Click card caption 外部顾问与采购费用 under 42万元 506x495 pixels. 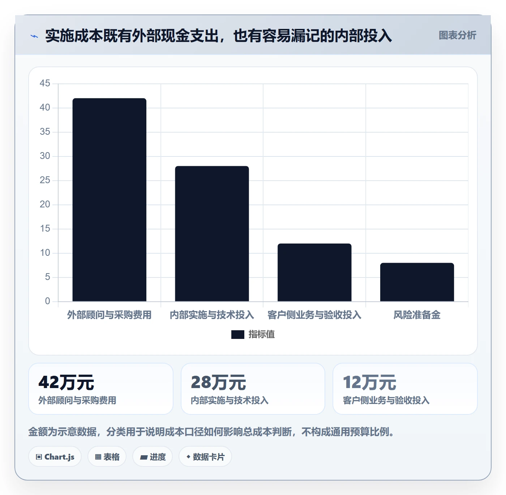pyautogui.click(x=77, y=400)
